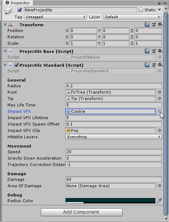Screen dimensions: 169x222
Task: Disable Projectile Standard script checkbox
Action: coord(17,65)
